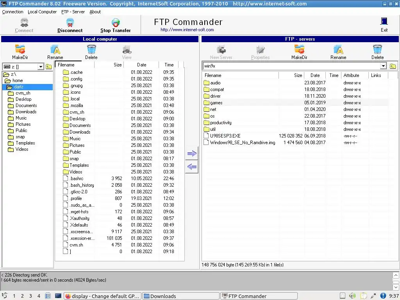This screenshot has height=300, width=400.
Task: Click local Delete trash icon
Action: point(91,49)
